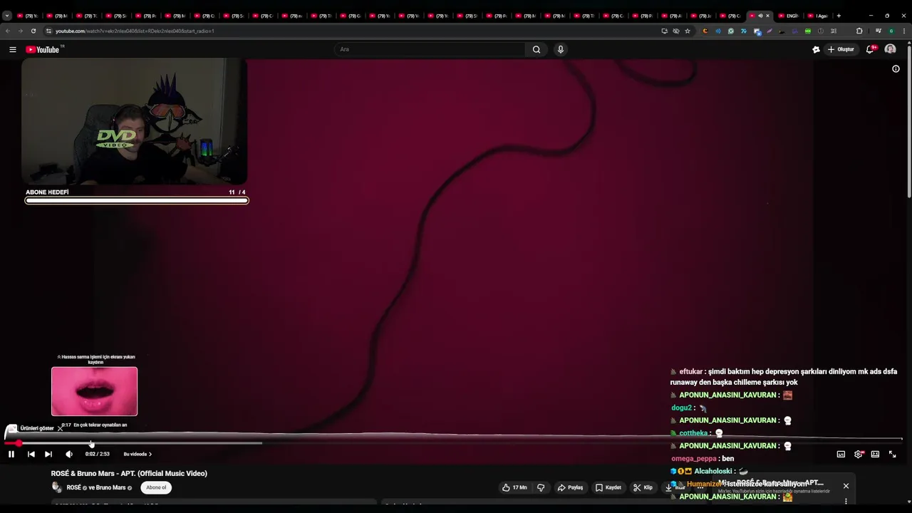Create a clip with Klip button
Viewport: 912px width, 513px height.
point(643,487)
